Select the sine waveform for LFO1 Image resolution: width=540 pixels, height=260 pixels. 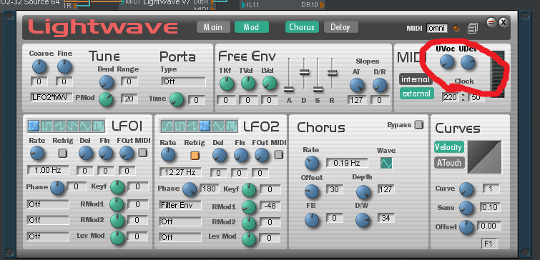coord(34,126)
